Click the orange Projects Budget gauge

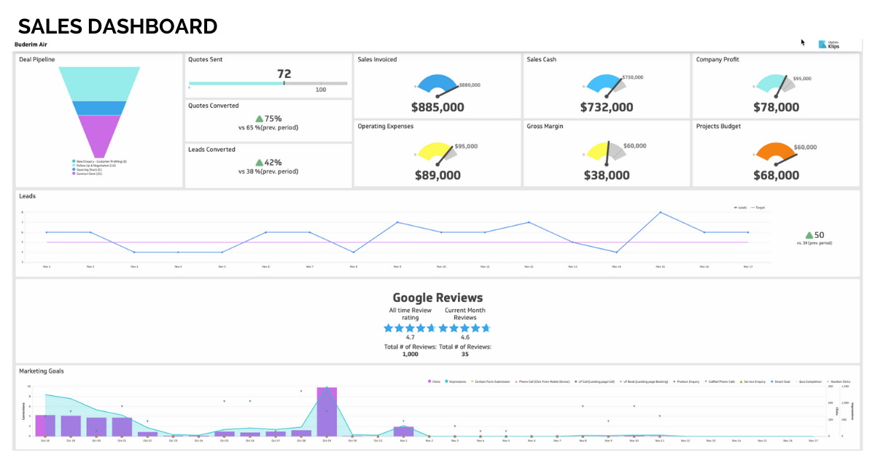click(x=774, y=151)
